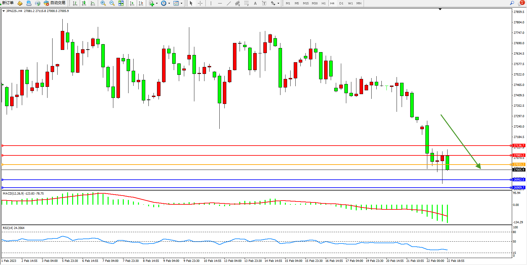Open the indicators list dropdown arrow
This screenshot has height=265, width=527.
[x=157, y=3]
